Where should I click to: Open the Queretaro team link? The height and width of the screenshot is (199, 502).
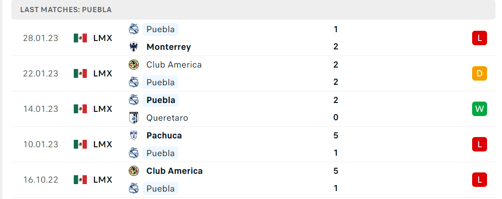pyautogui.click(x=167, y=118)
